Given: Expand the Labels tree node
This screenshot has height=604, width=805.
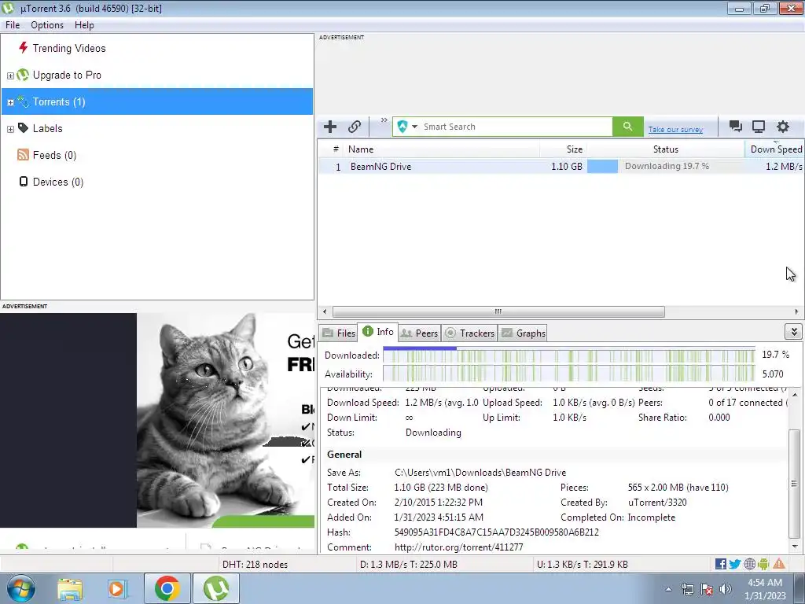Looking at the screenshot, I should pyautogui.click(x=10, y=129).
